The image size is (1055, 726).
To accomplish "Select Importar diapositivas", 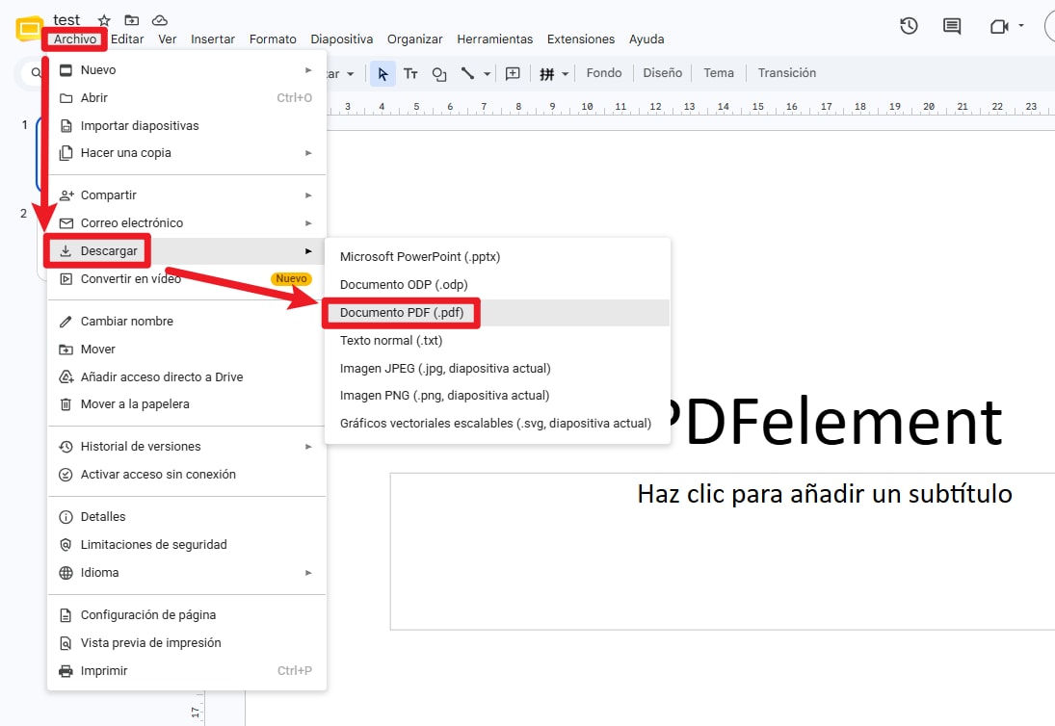I will tap(186, 126).
